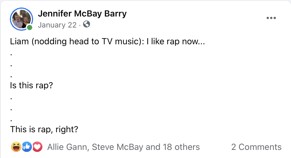Click the globe public privacy icon
This screenshot has width=291, height=158.
tap(86, 25)
